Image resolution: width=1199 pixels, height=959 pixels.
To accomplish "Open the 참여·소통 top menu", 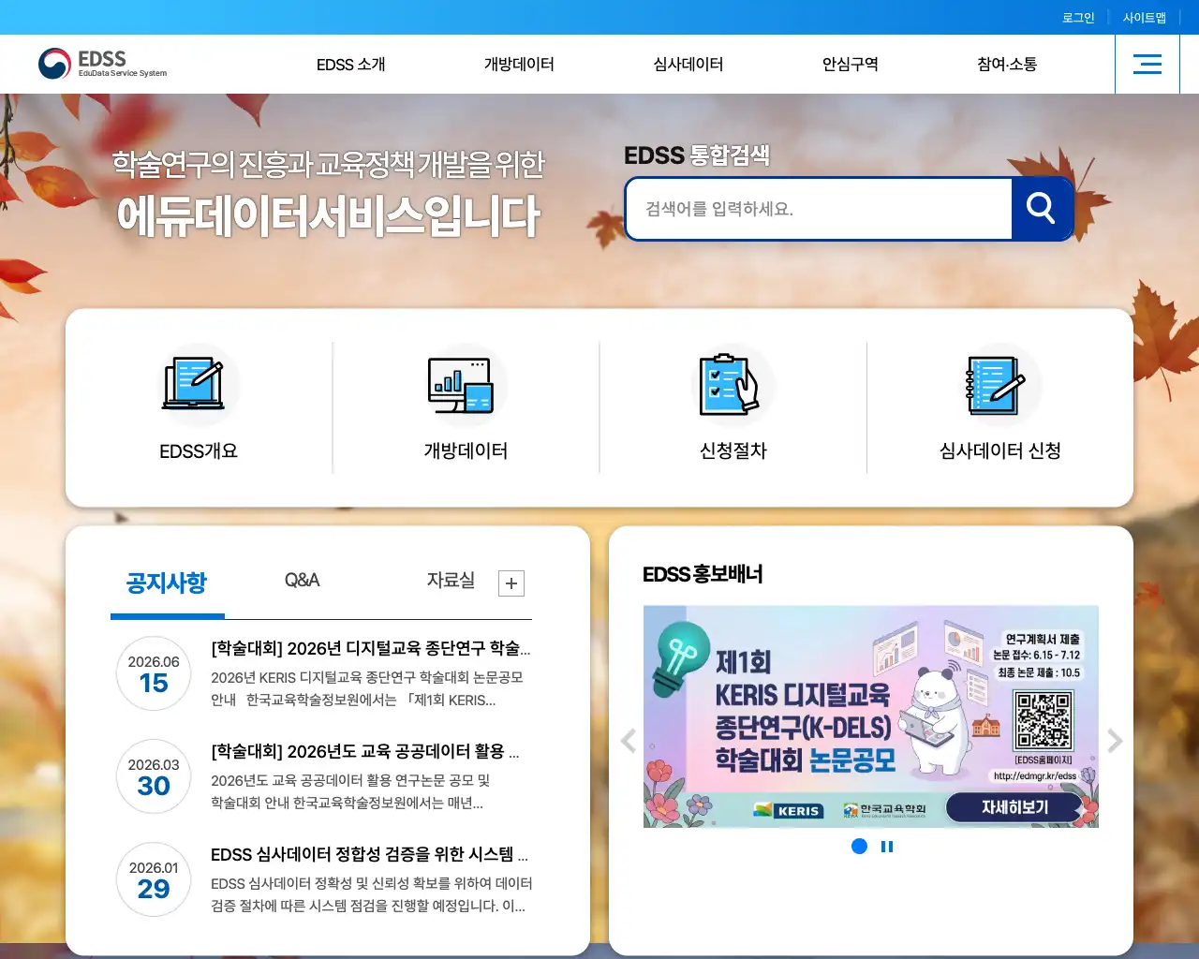I will click(1007, 65).
